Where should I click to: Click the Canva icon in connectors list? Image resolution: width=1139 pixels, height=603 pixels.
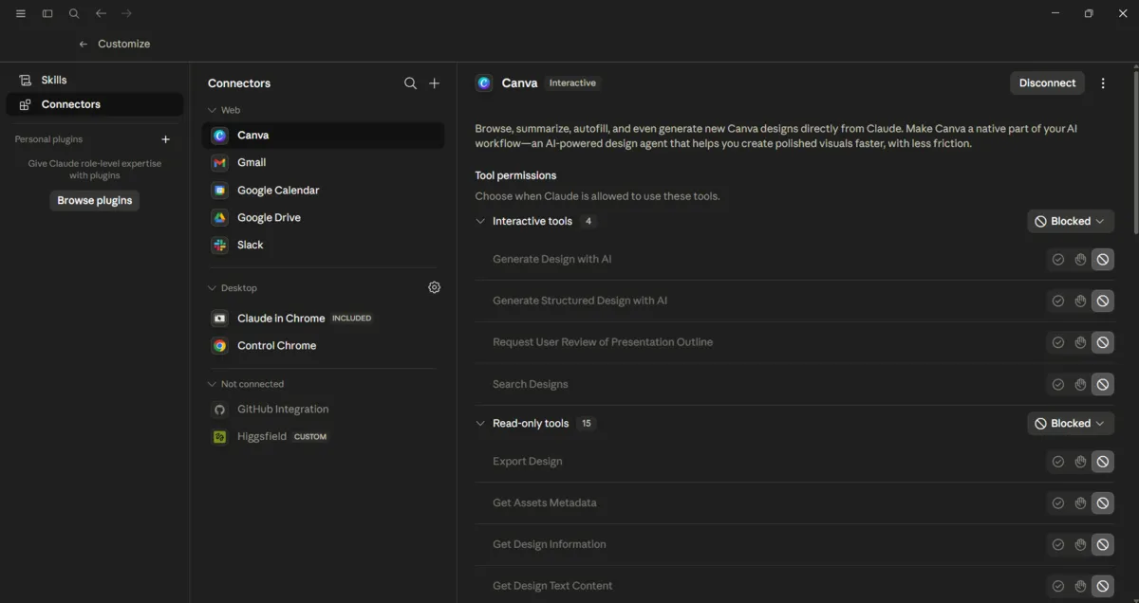[x=219, y=136]
